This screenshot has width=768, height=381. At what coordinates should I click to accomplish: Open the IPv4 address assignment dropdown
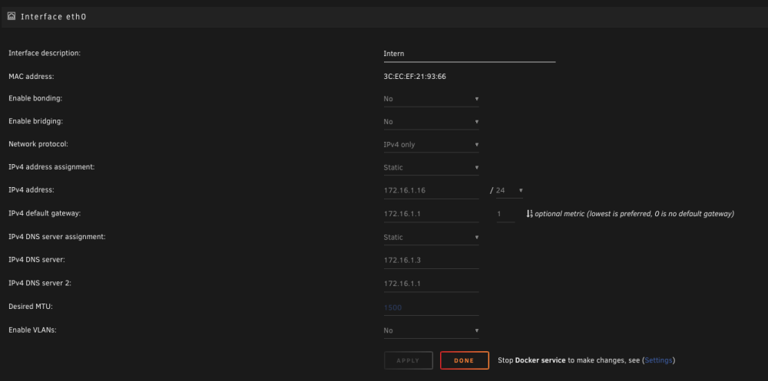(431, 167)
